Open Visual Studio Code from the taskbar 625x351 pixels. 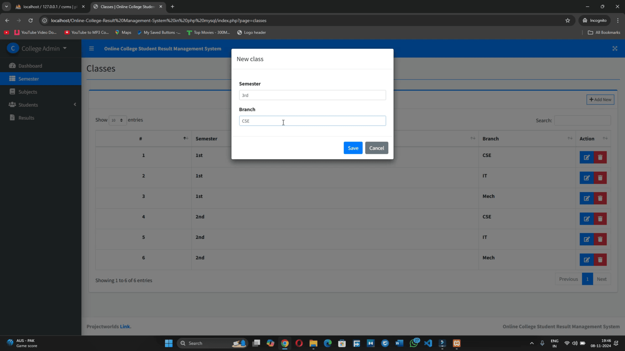[428, 343]
